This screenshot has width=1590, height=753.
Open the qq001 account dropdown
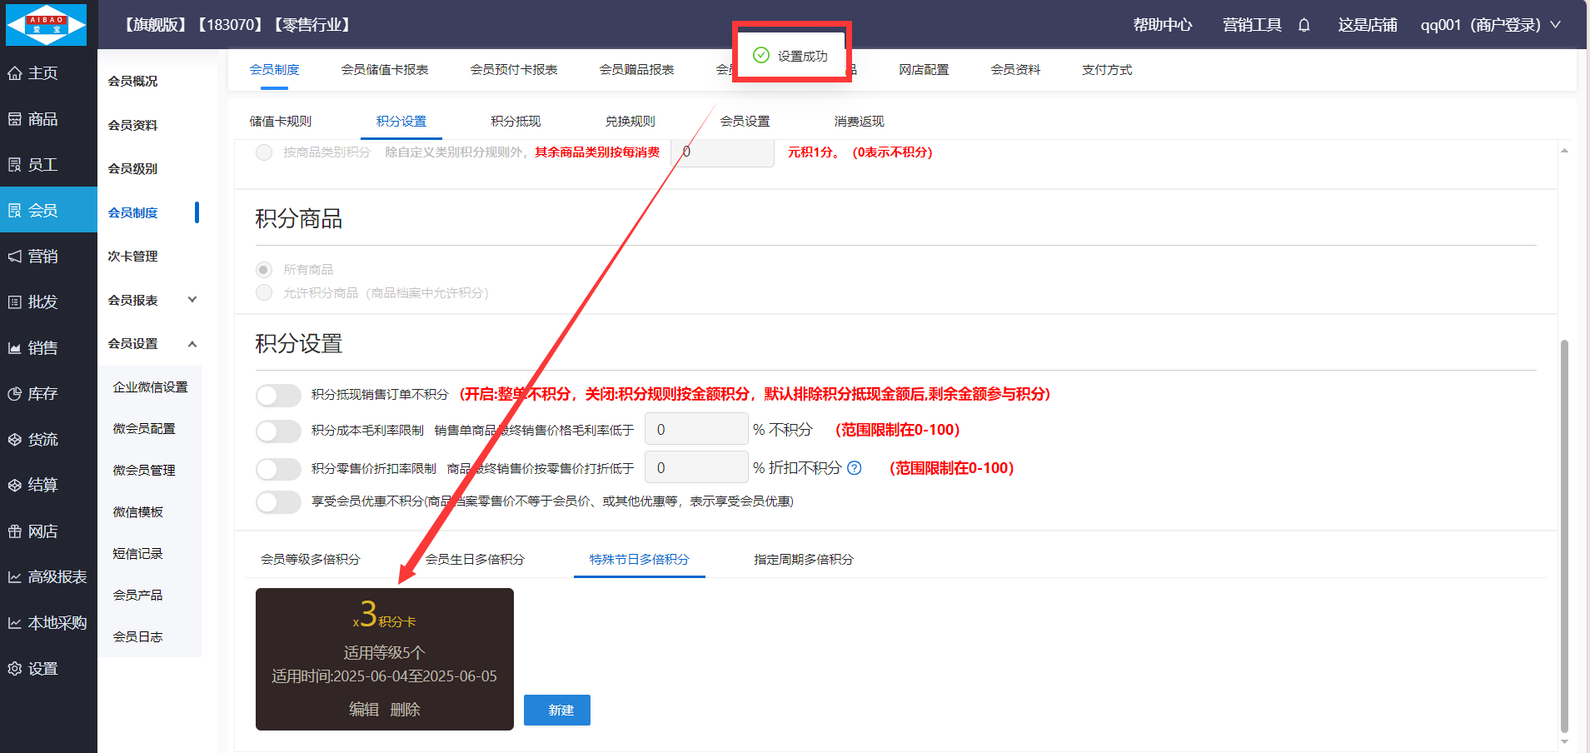pyautogui.click(x=1489, y=25)
